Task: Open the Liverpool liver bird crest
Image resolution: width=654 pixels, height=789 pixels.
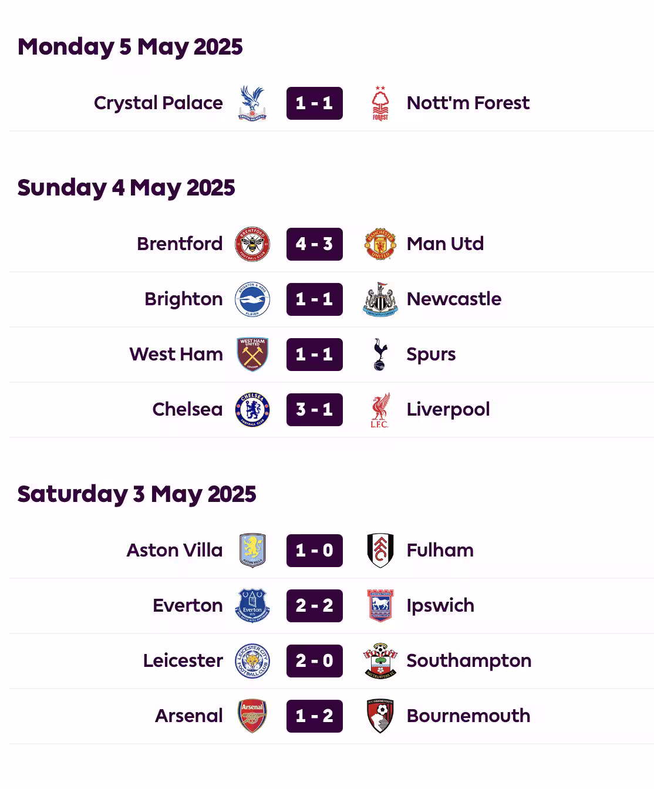Action: point(380,410)
